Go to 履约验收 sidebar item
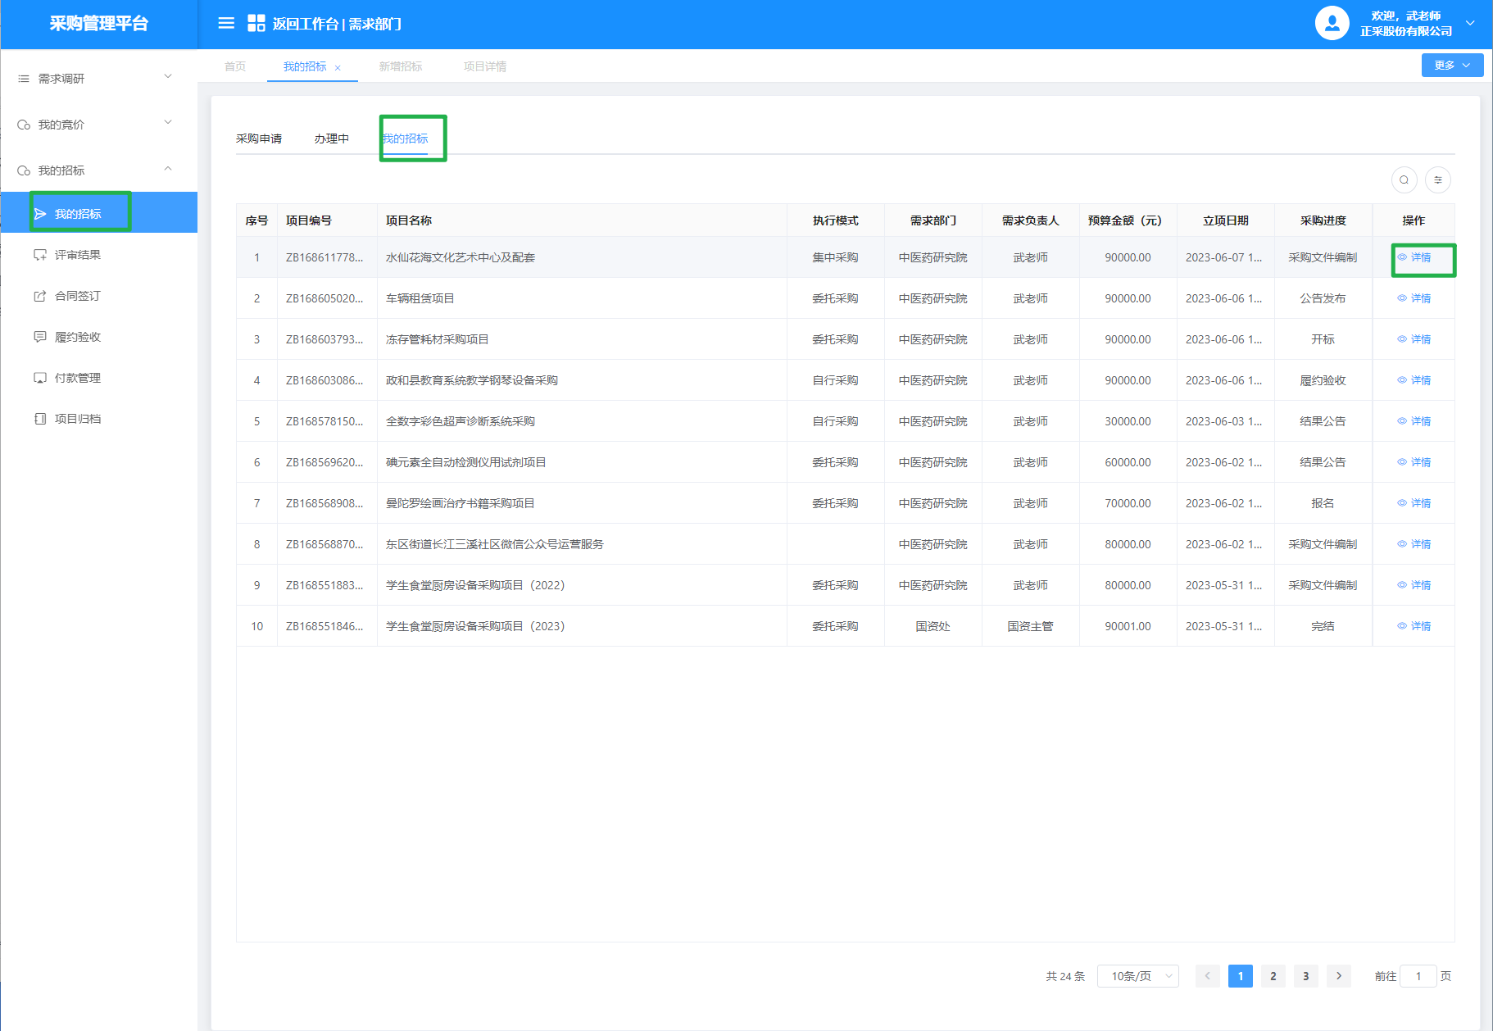 [x=78, y=337]
